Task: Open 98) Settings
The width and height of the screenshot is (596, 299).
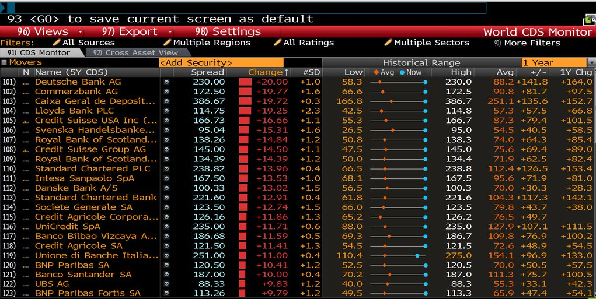Action: pyautogui.click(x=228, y=31)
